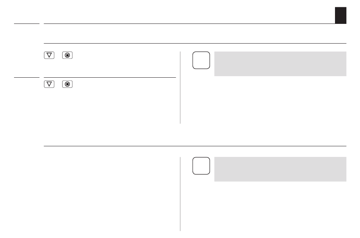
Task: Select the lower gray shaded note panel
Action: [280, 169]
